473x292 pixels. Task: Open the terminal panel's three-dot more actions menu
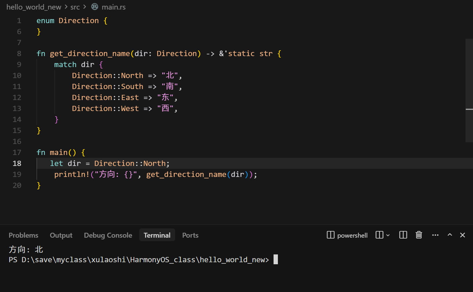point(435,235)
